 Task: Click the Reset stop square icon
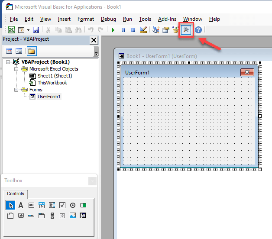133,30
